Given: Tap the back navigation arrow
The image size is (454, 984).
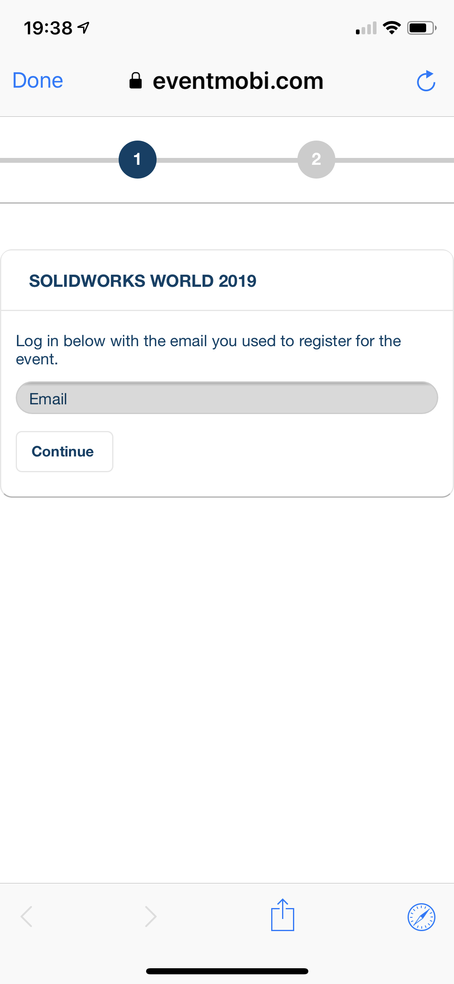Looking at the screenshot, I should pos(27,916).
